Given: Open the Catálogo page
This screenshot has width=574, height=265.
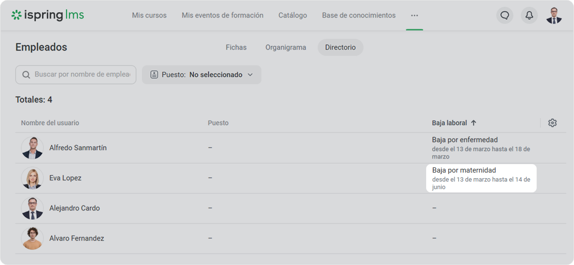Looking at the screenshot, I should (292, 16).
